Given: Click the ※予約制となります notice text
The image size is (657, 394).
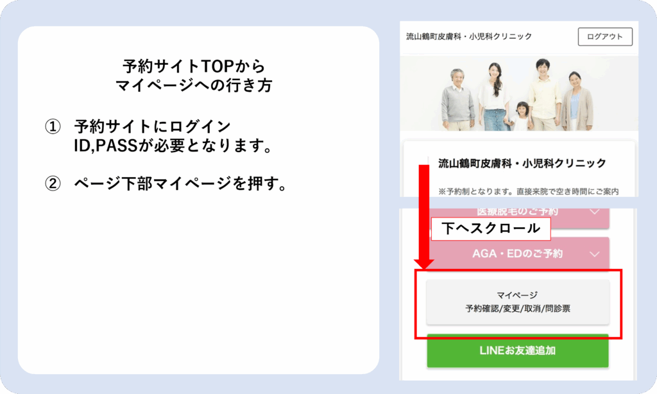Looking at the screenshot, I should click(529, 192).
